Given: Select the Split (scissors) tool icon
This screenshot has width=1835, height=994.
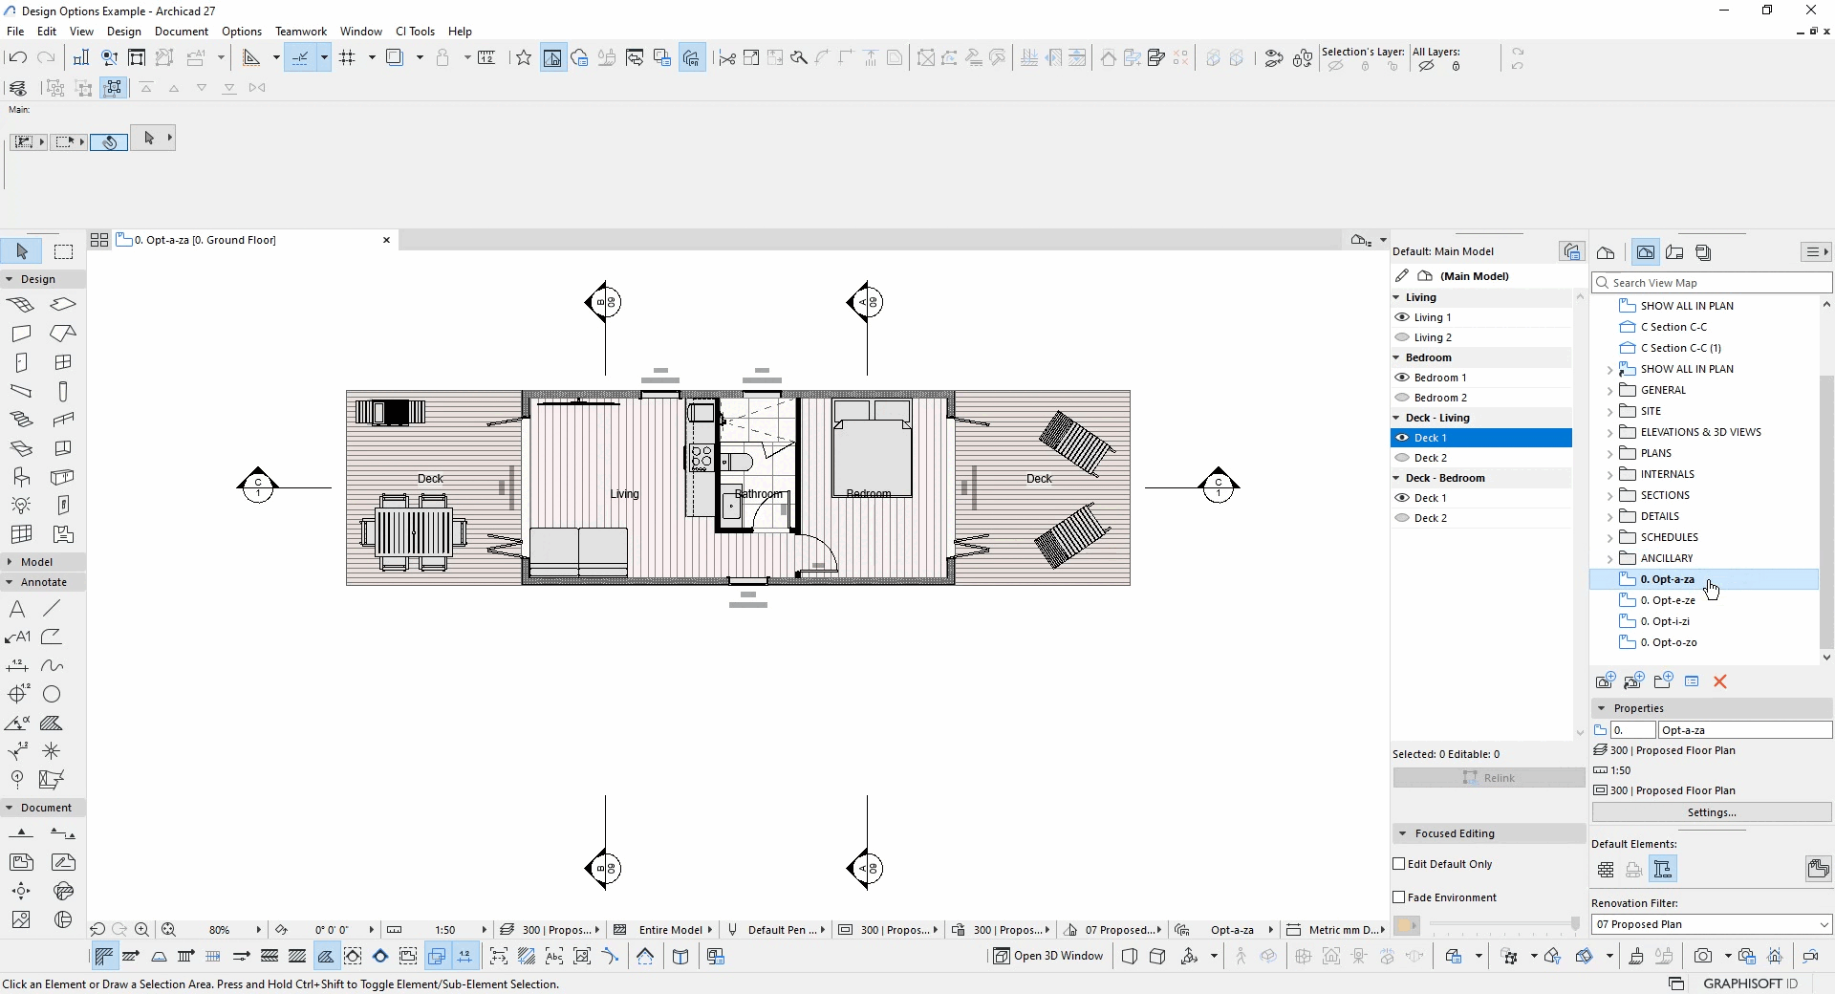Looking at the screenshot, I should pyautogui.click(x=727, y=57).
